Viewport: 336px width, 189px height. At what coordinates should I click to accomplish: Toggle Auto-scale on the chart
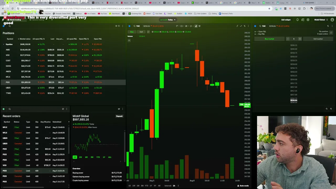click(243, 186)
